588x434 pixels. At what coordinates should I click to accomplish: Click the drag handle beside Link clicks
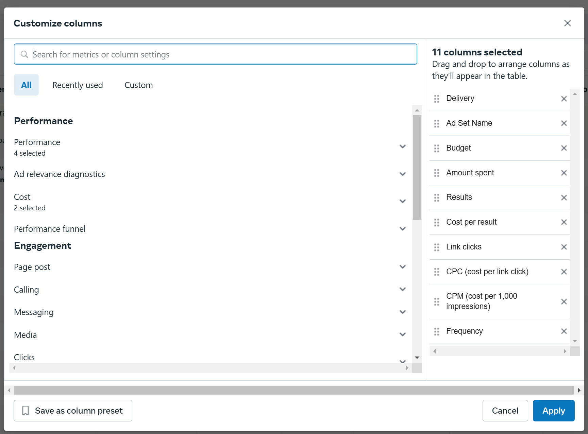437,247
